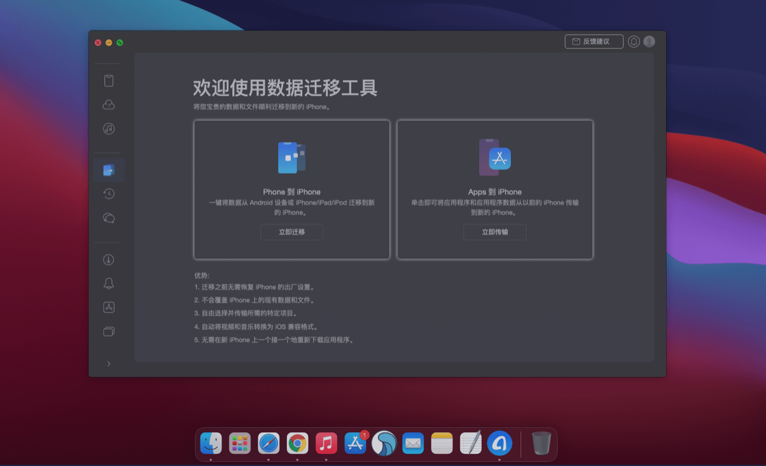Open the device manager phone icon

coord(109,81)
